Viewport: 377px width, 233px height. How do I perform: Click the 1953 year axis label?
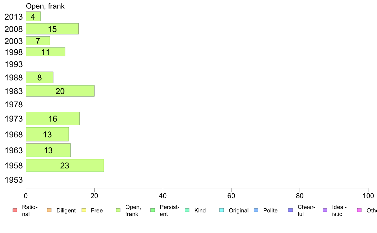(x=14, y=180)
